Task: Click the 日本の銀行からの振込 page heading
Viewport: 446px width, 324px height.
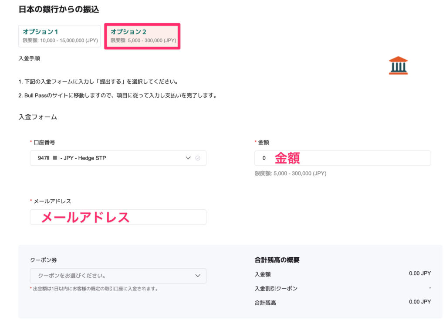Action: coord(58,9)
